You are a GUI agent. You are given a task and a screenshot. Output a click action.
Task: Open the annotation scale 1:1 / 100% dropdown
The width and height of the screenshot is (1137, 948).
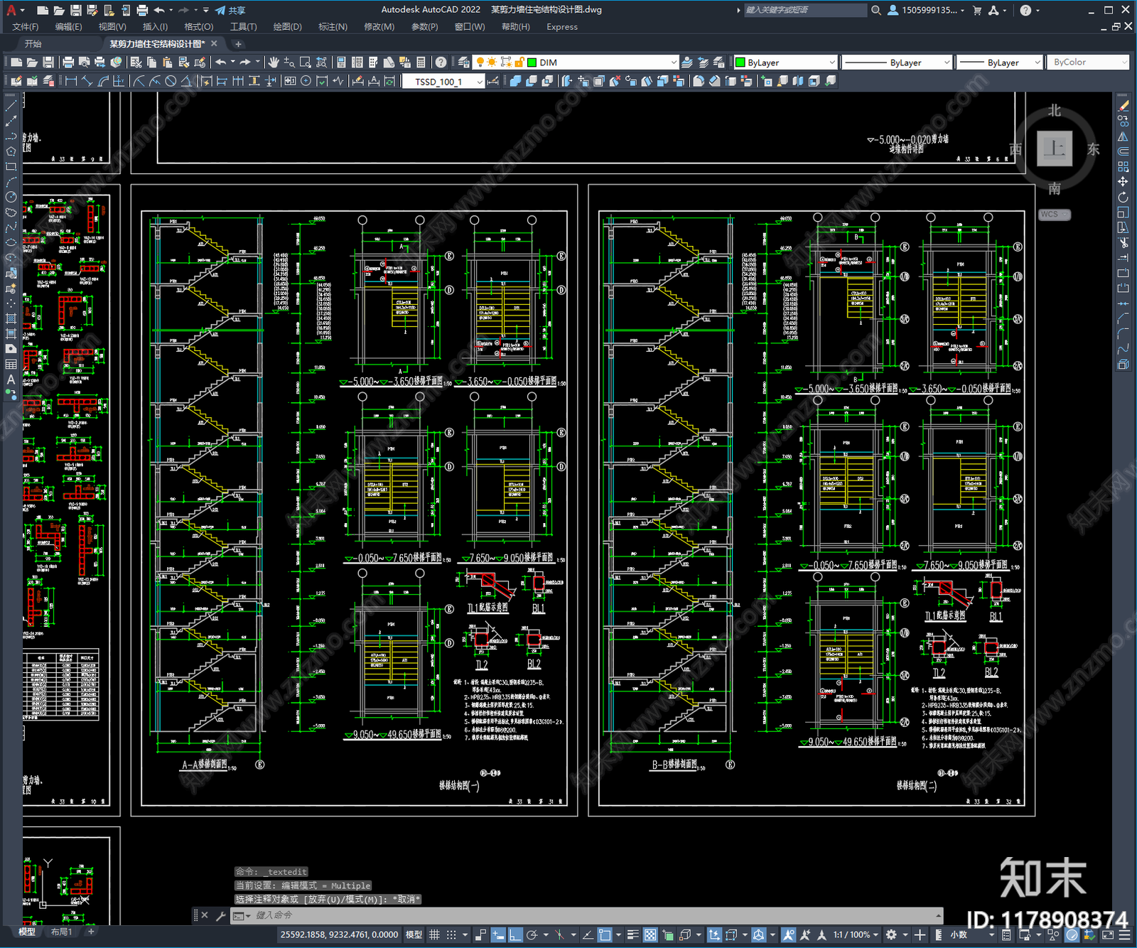[856, 934]
